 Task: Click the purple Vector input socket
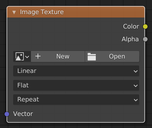coord(7,114)
